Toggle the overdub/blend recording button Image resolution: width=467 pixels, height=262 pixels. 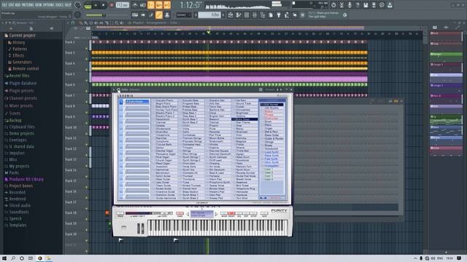pos(159,5)
